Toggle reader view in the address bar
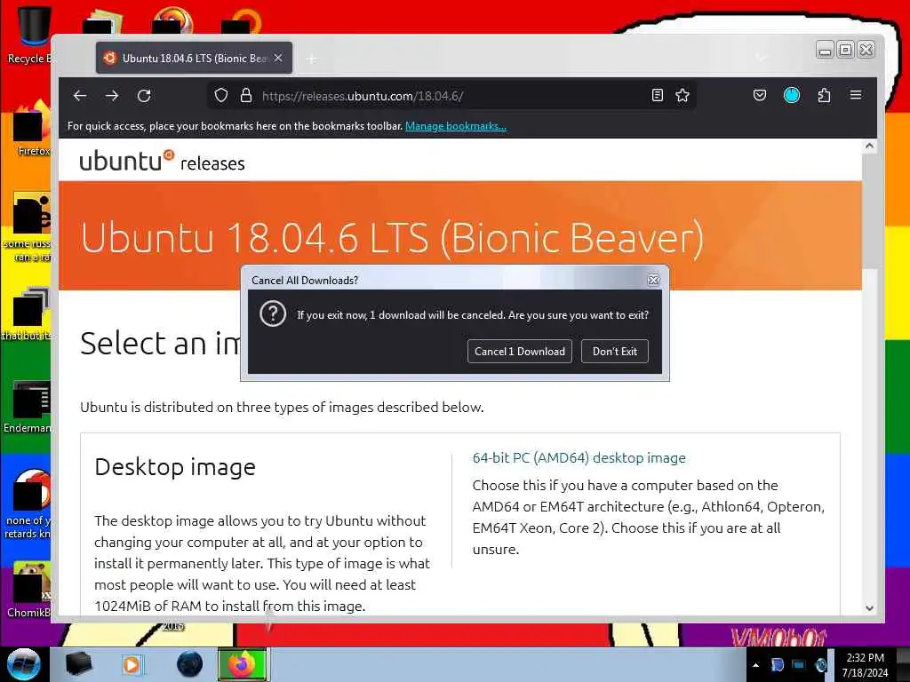Image resolution: width=910 pixels, height=682 pixels. [x=657, y=96]
